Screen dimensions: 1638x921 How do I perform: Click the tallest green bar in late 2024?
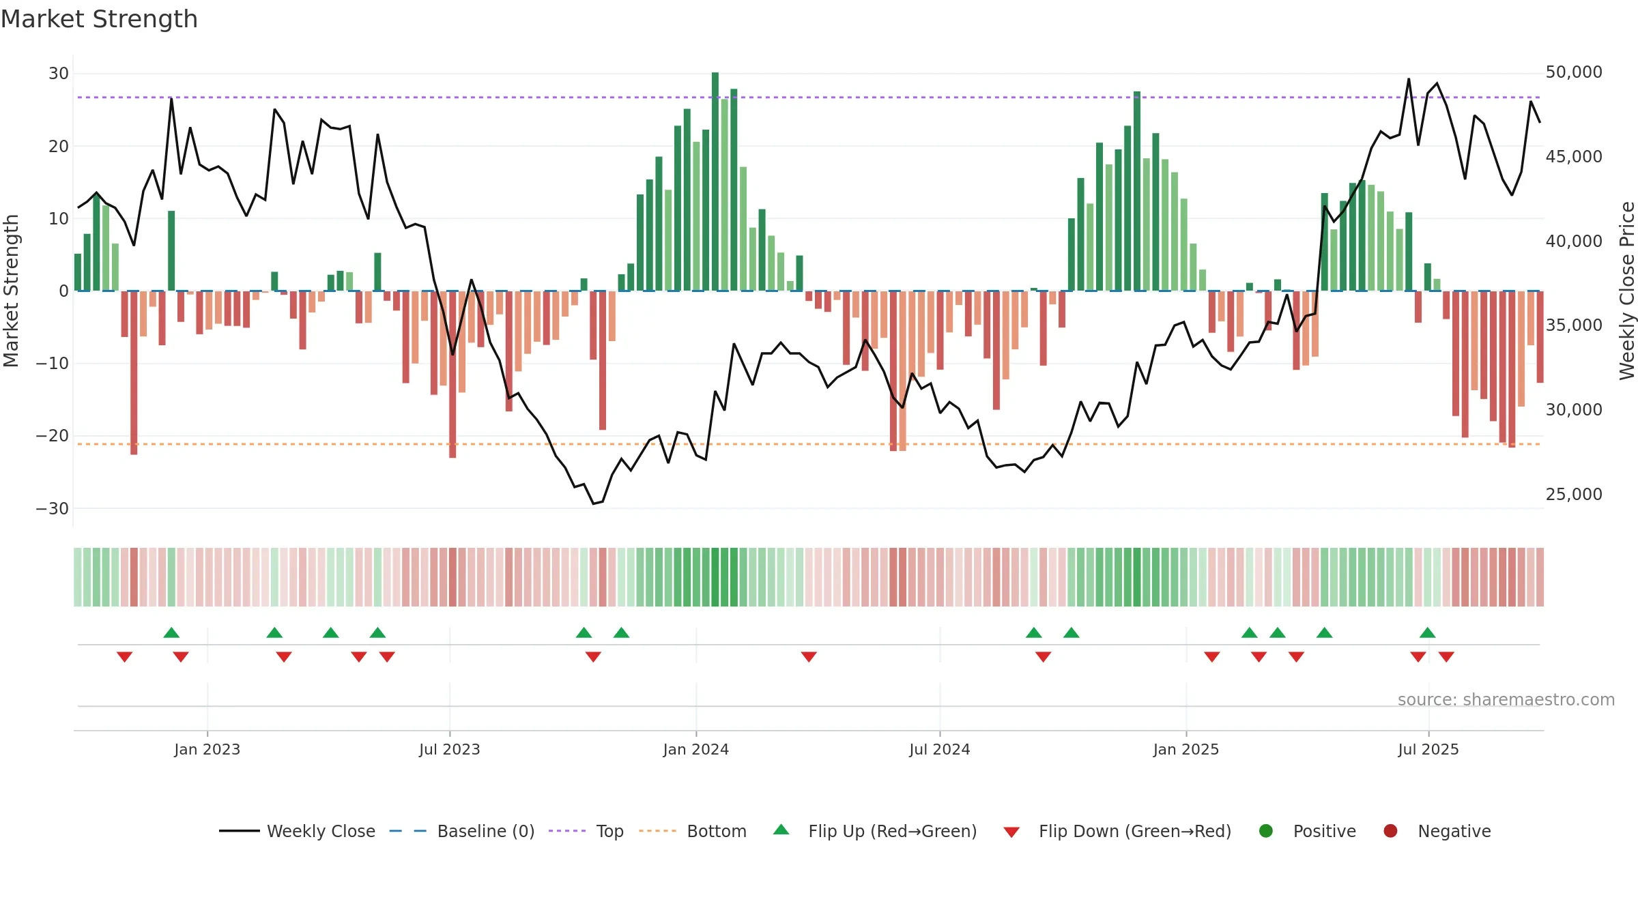(x=1137, y=191)
